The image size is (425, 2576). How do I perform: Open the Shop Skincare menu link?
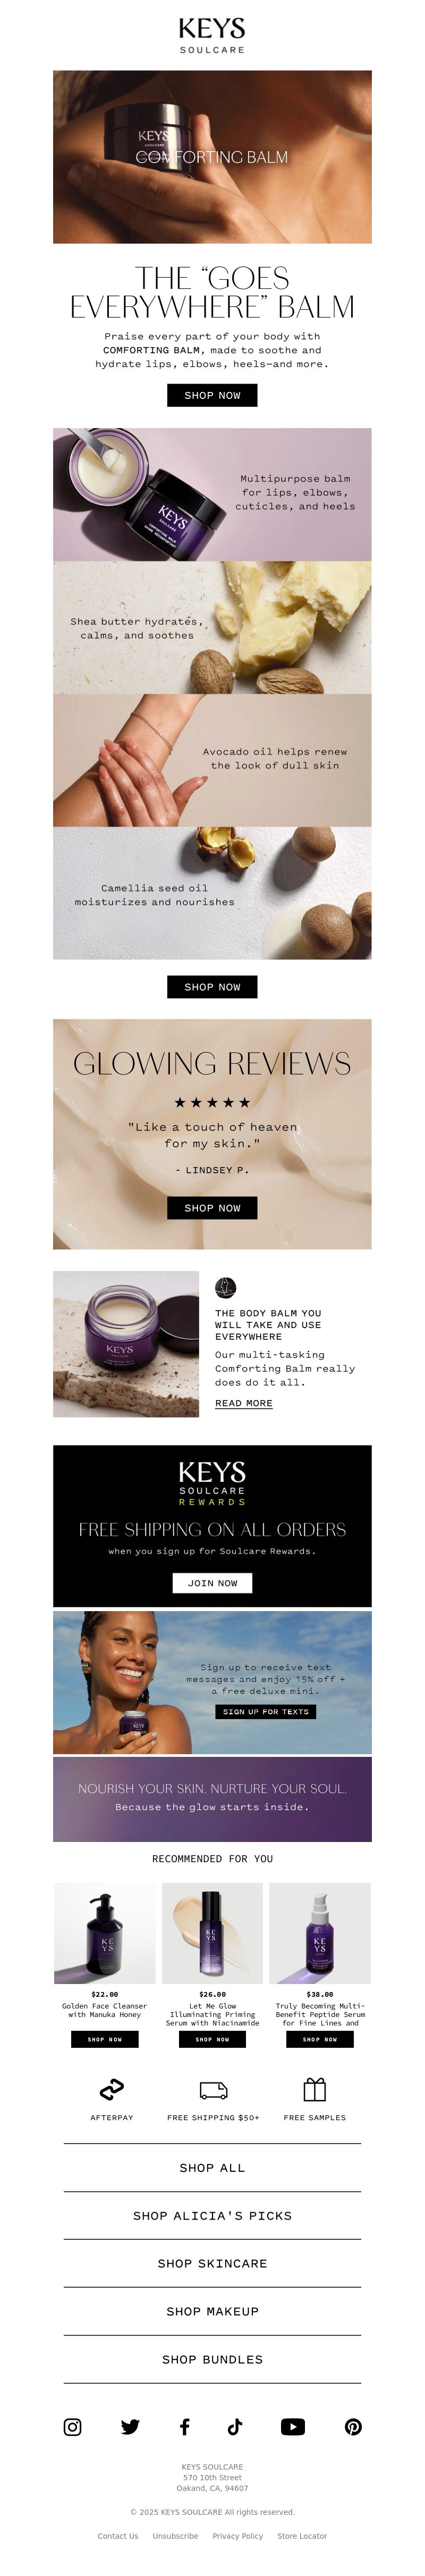click(212, 2264)
